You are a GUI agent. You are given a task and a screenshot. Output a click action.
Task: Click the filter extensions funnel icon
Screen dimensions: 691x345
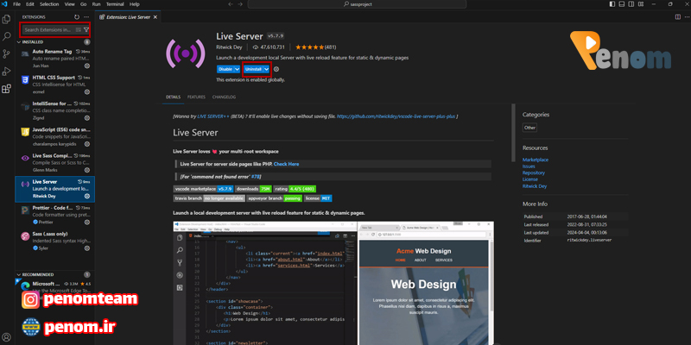click(86, 29)
